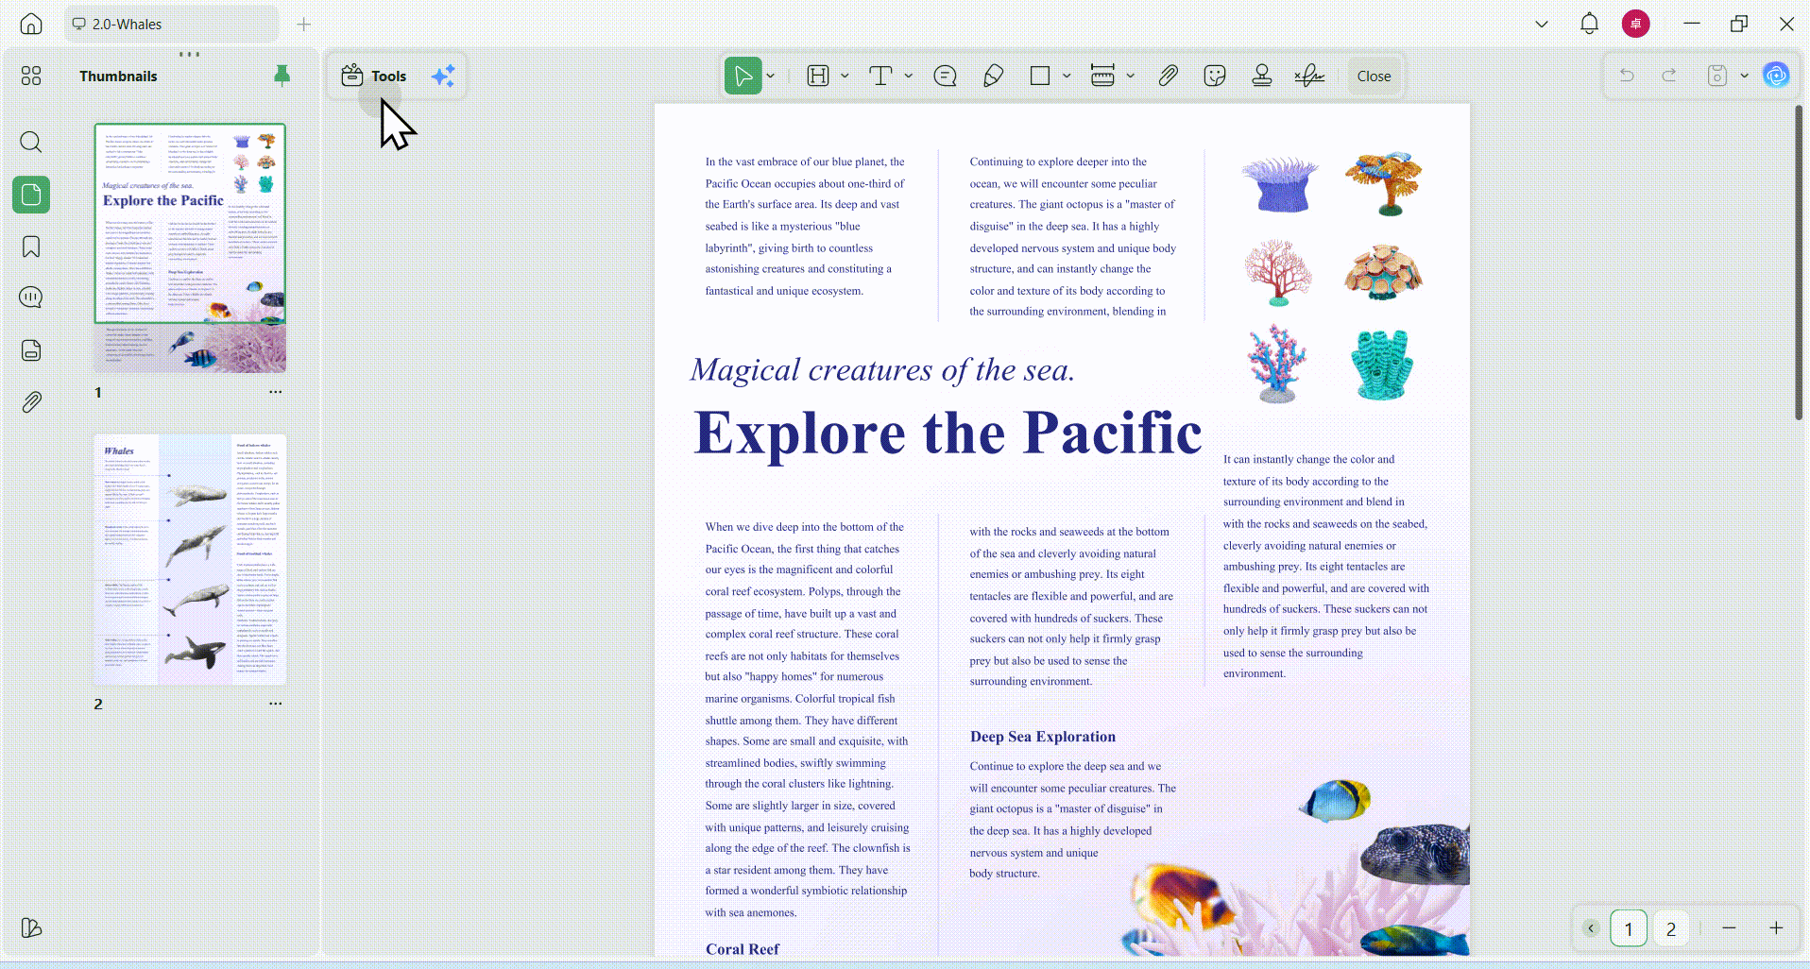1810x969 pixels.
Task: Select the signature tool
Action: click(x=1309, y=76)
